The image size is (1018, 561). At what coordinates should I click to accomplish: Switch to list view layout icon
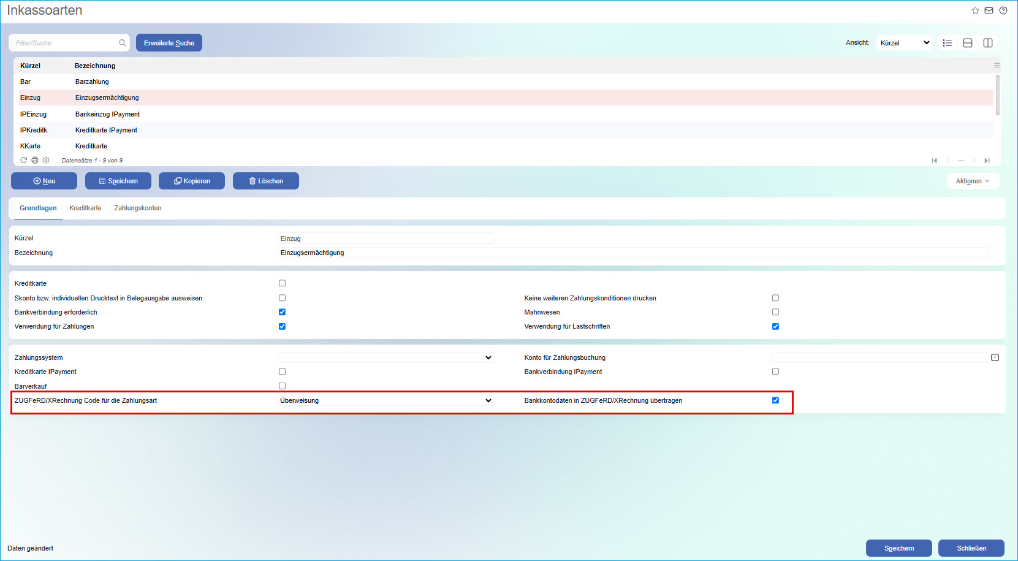948,43
